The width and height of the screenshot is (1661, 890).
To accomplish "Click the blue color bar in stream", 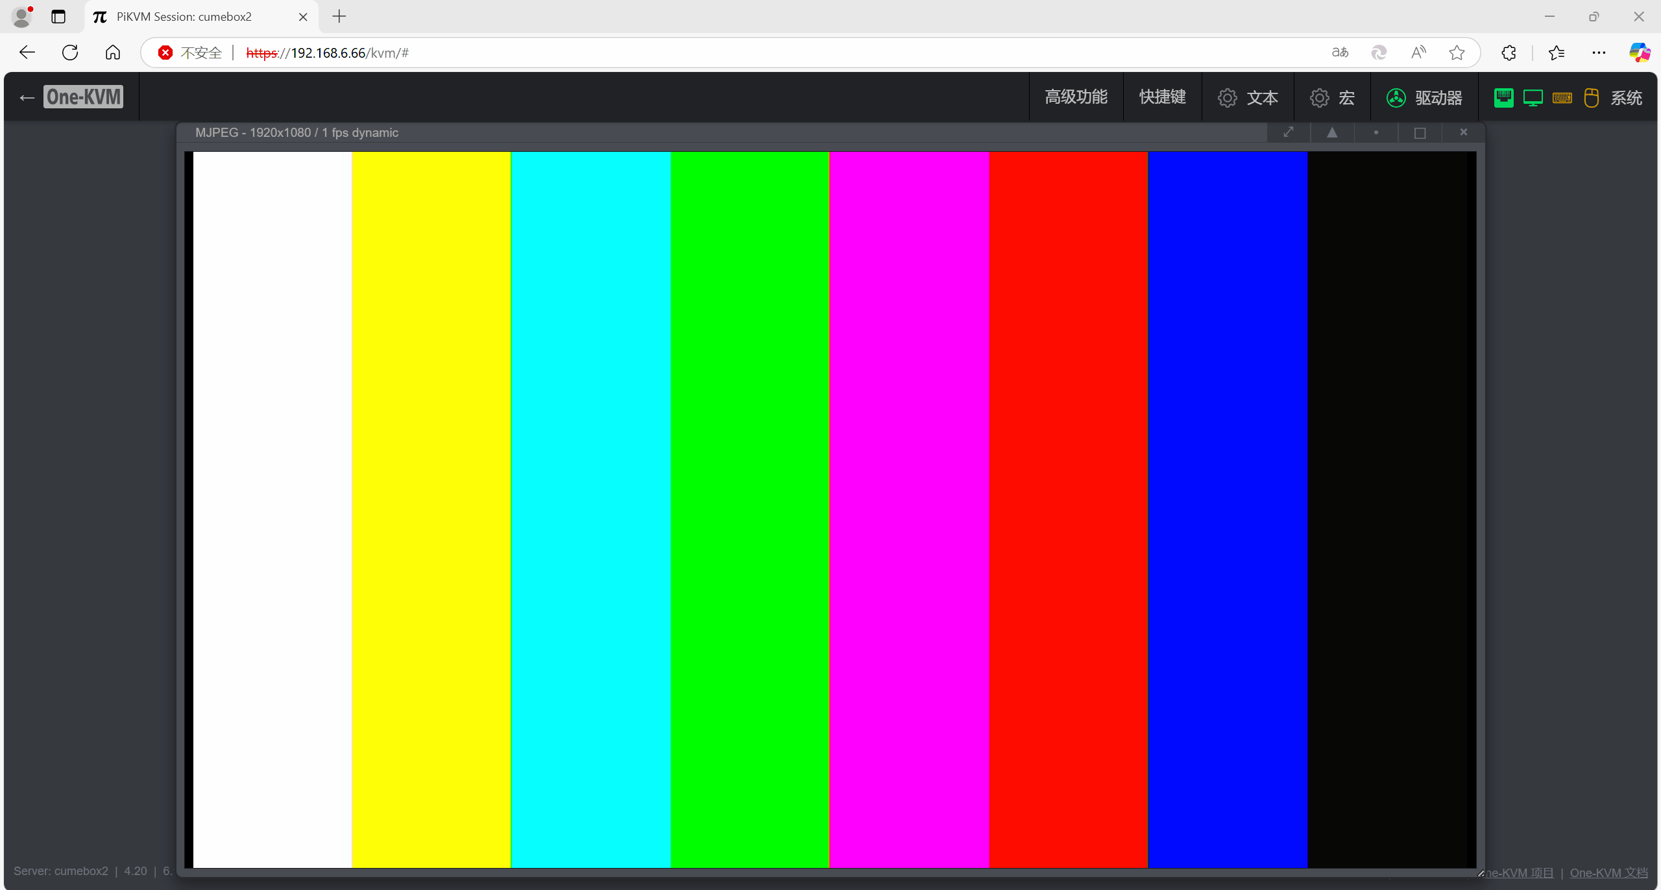I will (x=1228, y=509).
